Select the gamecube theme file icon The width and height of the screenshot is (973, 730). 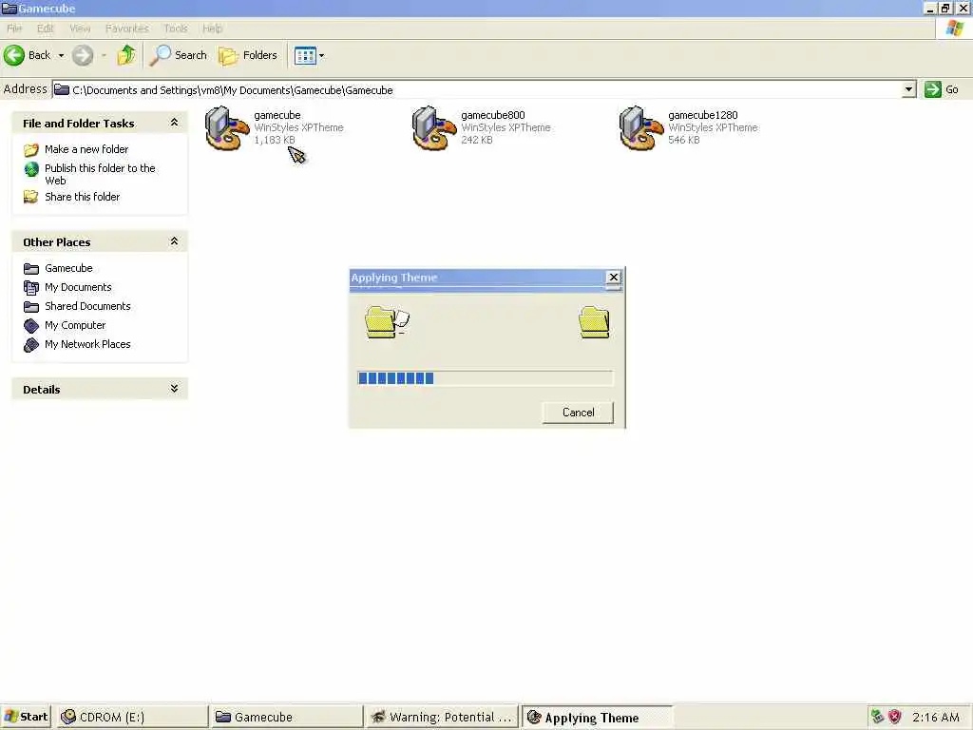click(227, 128)
